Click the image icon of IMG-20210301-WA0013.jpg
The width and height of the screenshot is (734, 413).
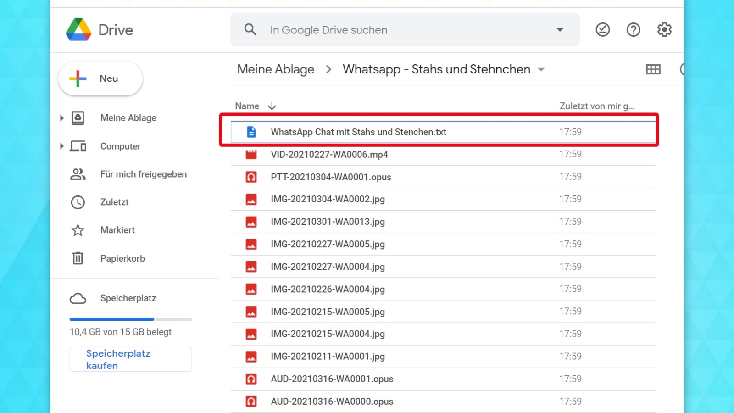[251, 222]
